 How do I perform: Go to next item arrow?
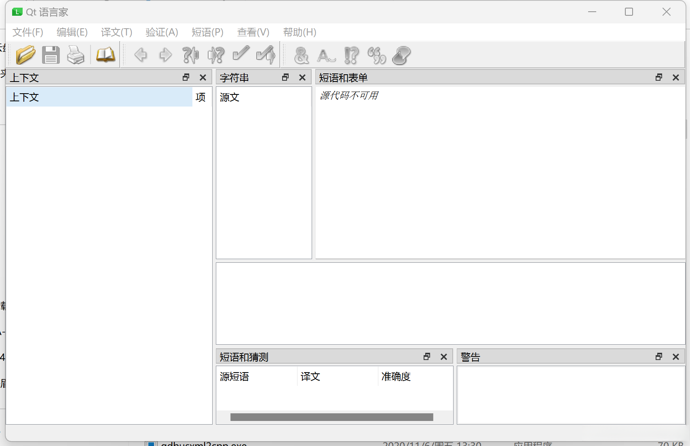pos(165,55)
